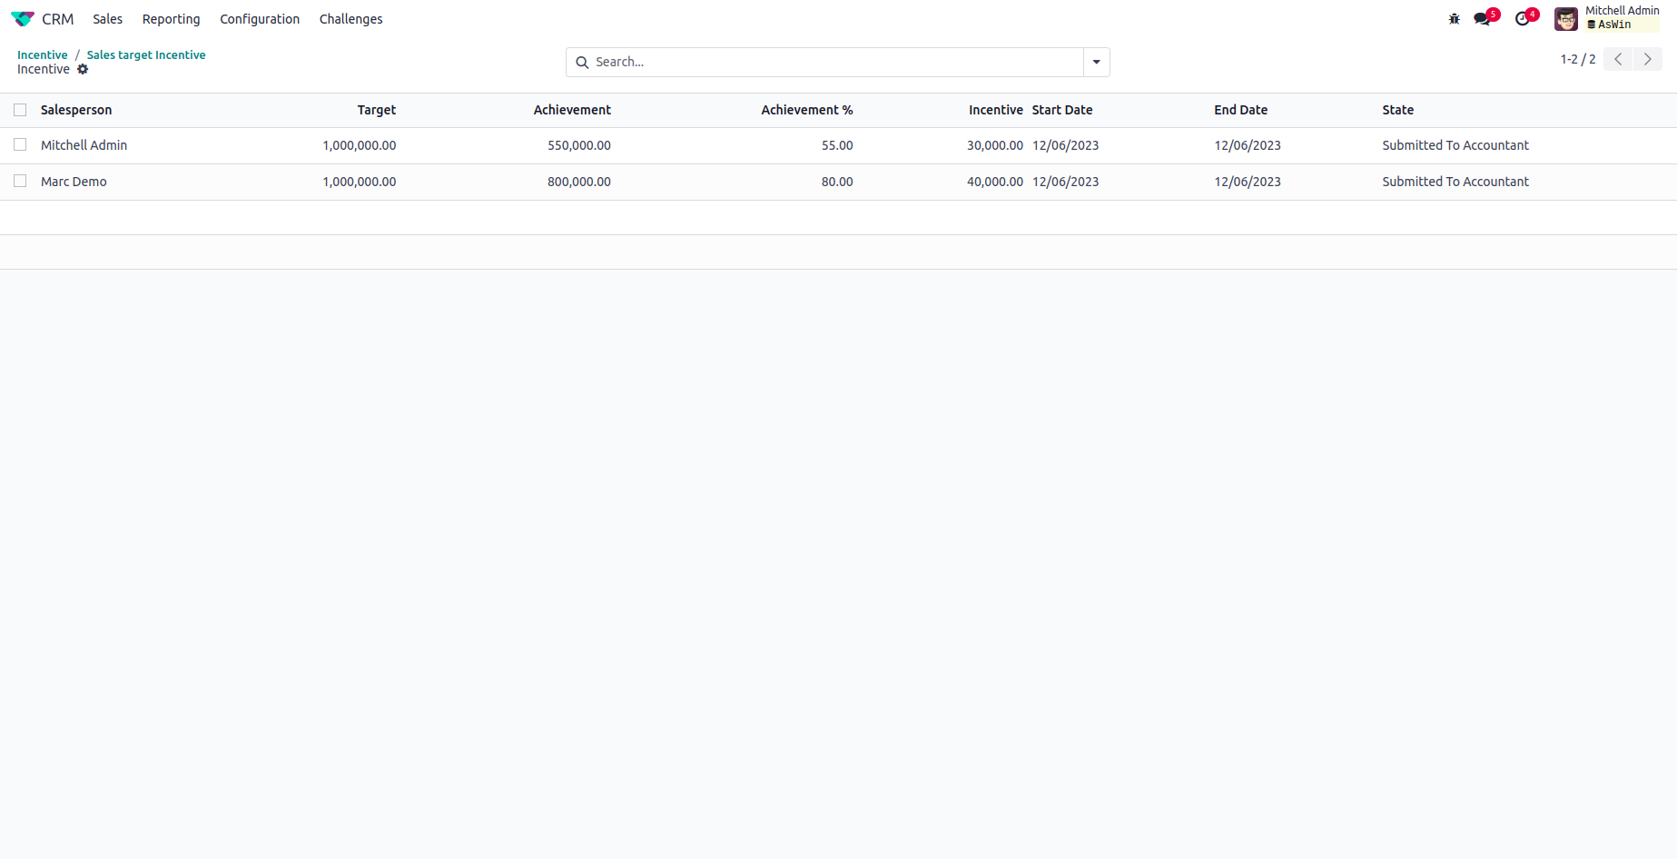Open the debug bug icon menu
Screen dimensions: 1677x859
coord(1455,19)
